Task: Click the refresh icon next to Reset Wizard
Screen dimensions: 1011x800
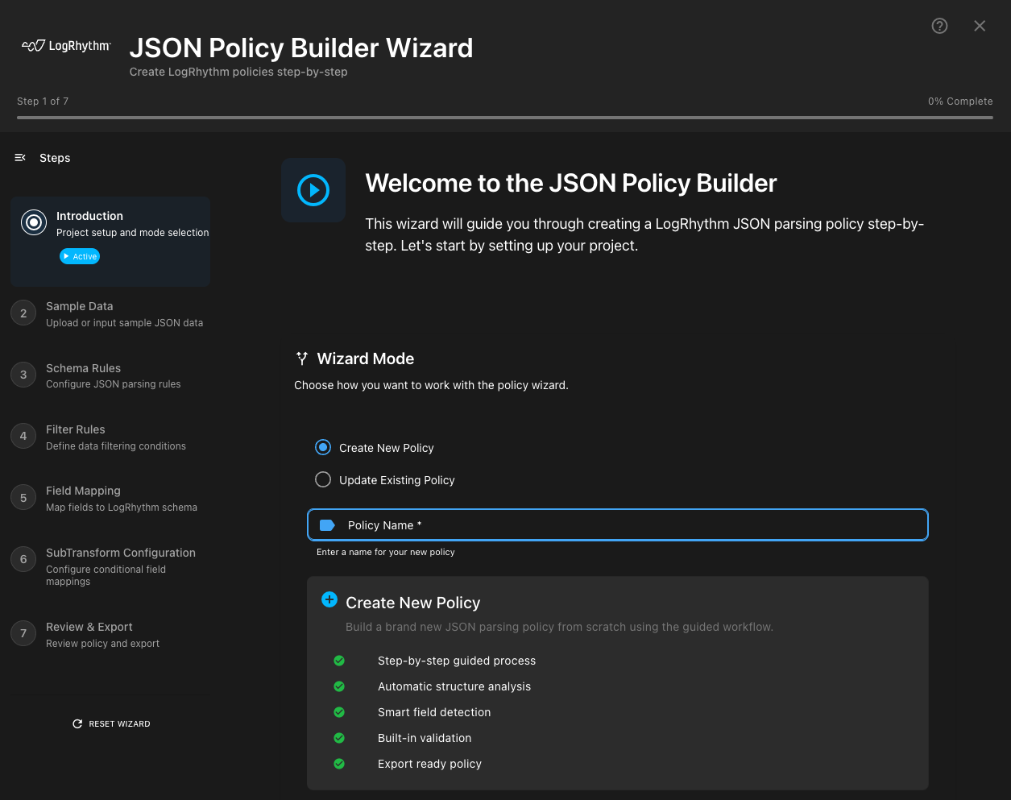Action: pyautogui.click(x=77, y=723)
